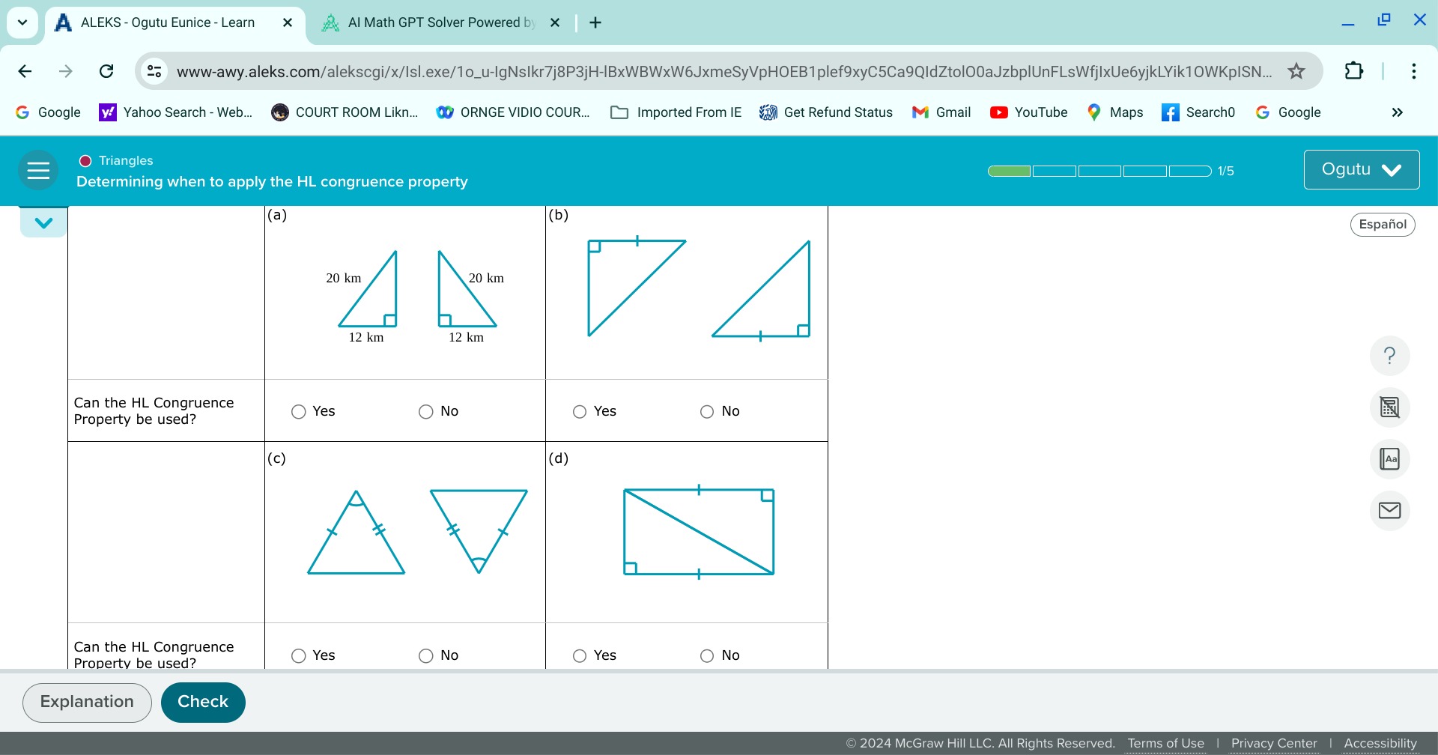The width and height of the screenshot is (1438, 755).
Task: Reload the ALEKS page
Action: (x=106, y=71)
